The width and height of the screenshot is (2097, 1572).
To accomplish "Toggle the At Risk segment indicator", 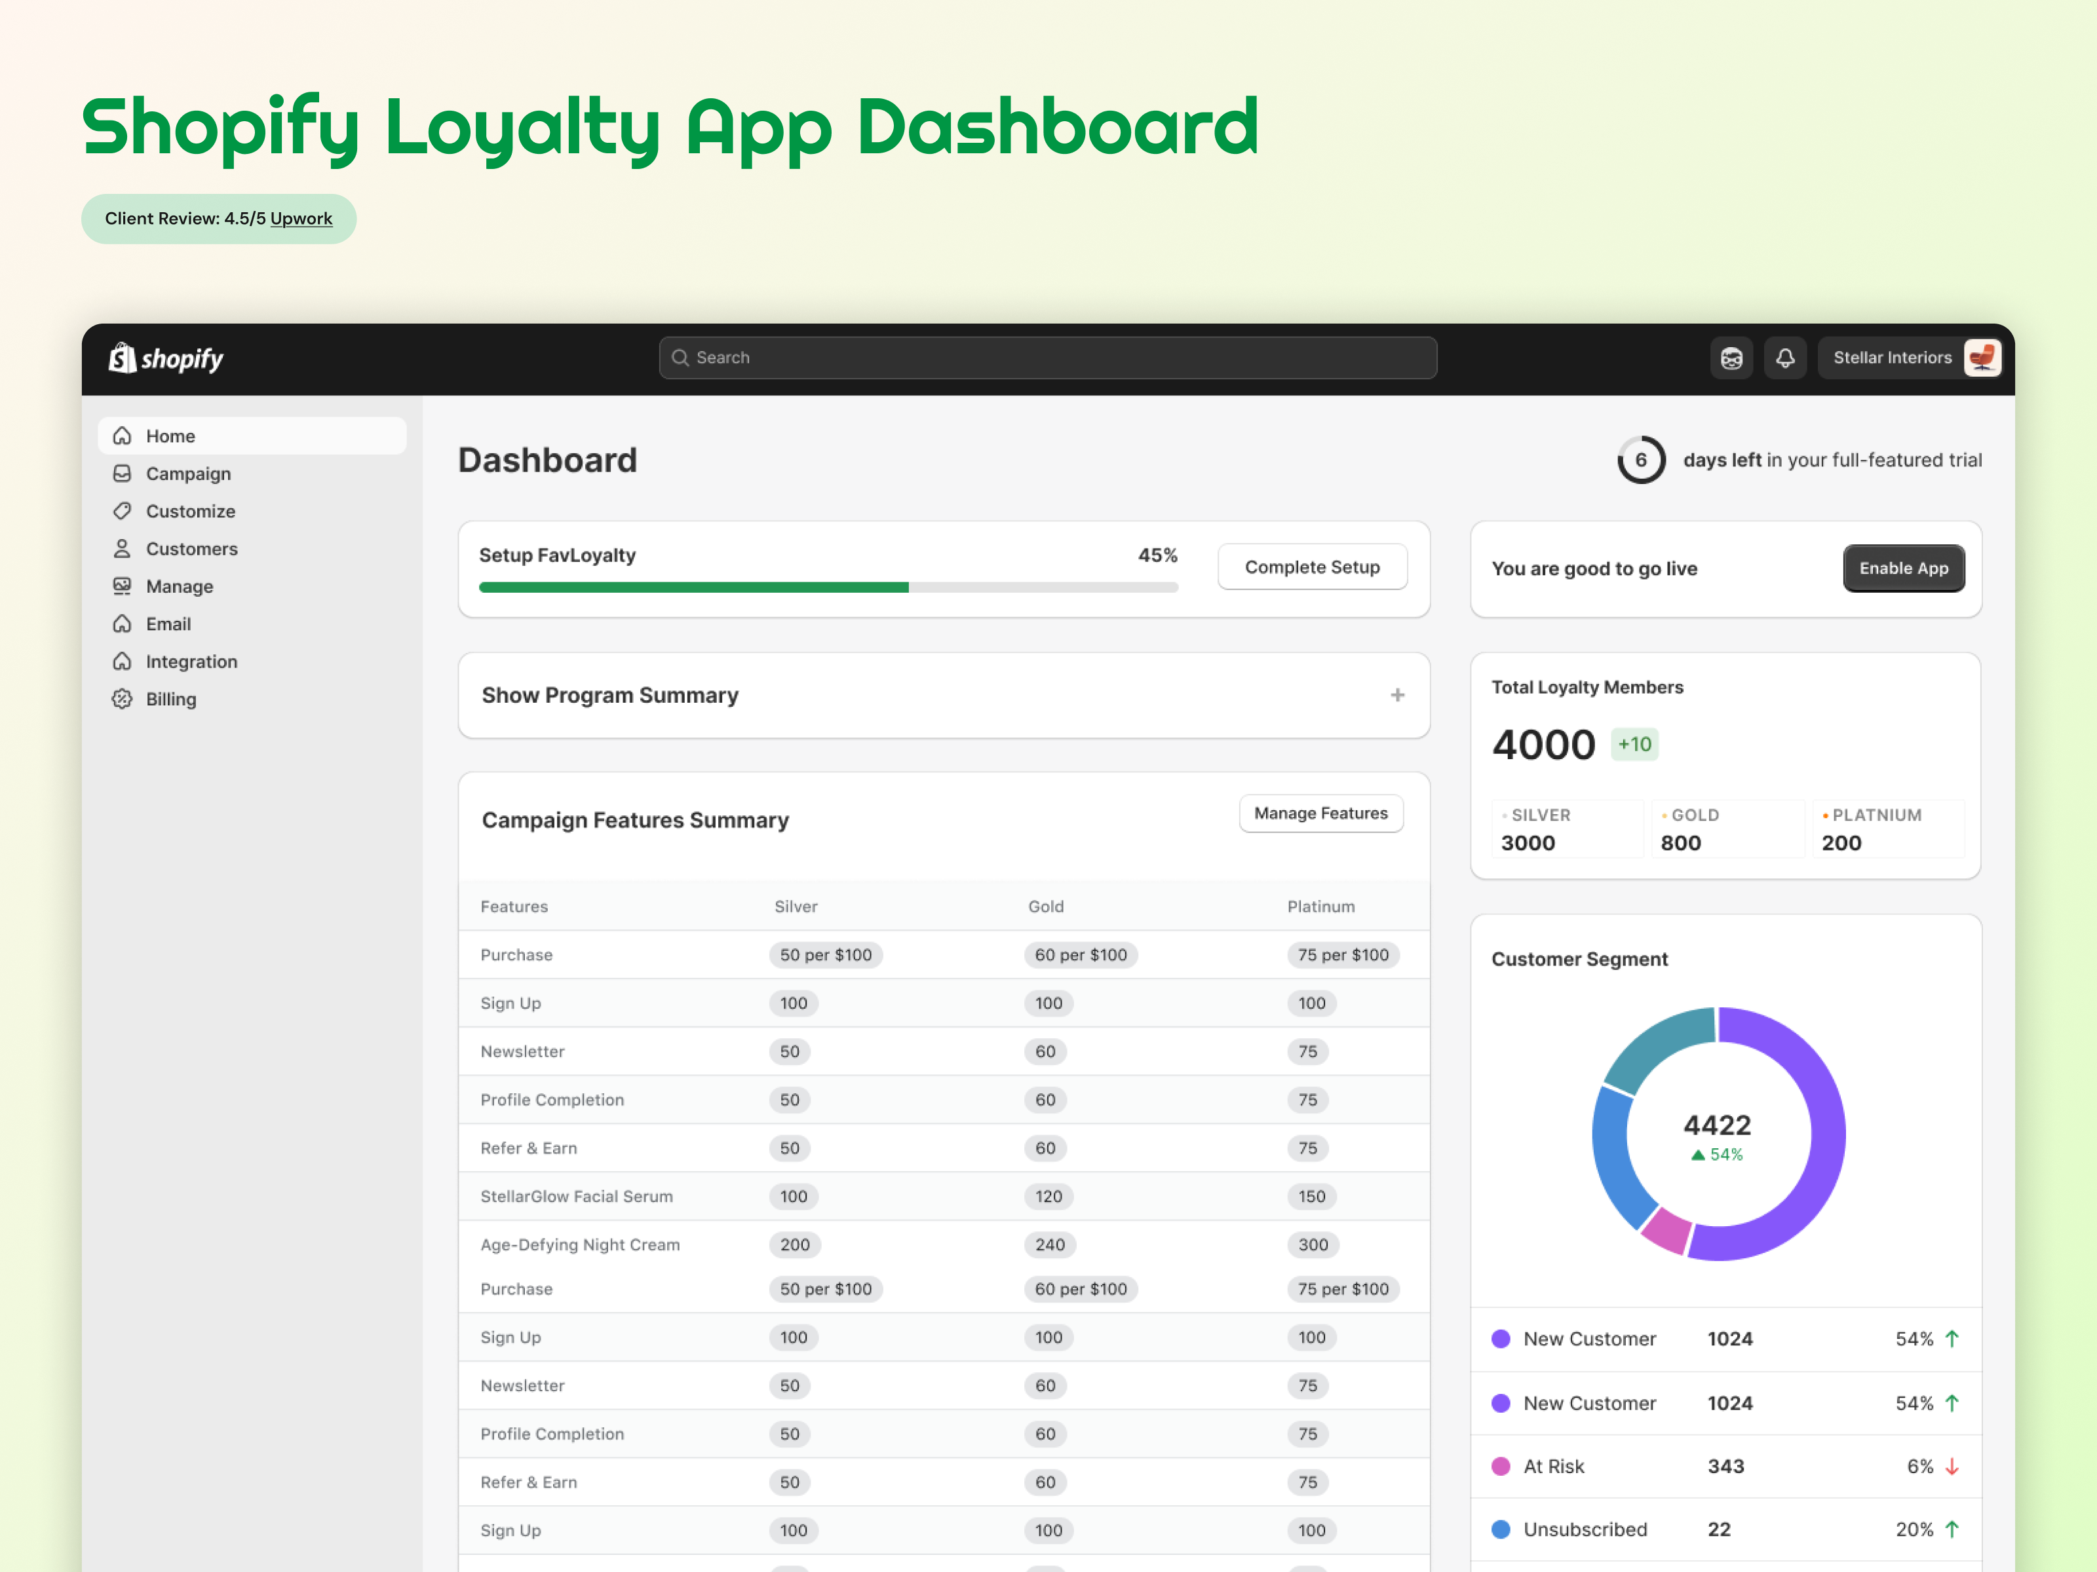I will click(1501, 1466).
